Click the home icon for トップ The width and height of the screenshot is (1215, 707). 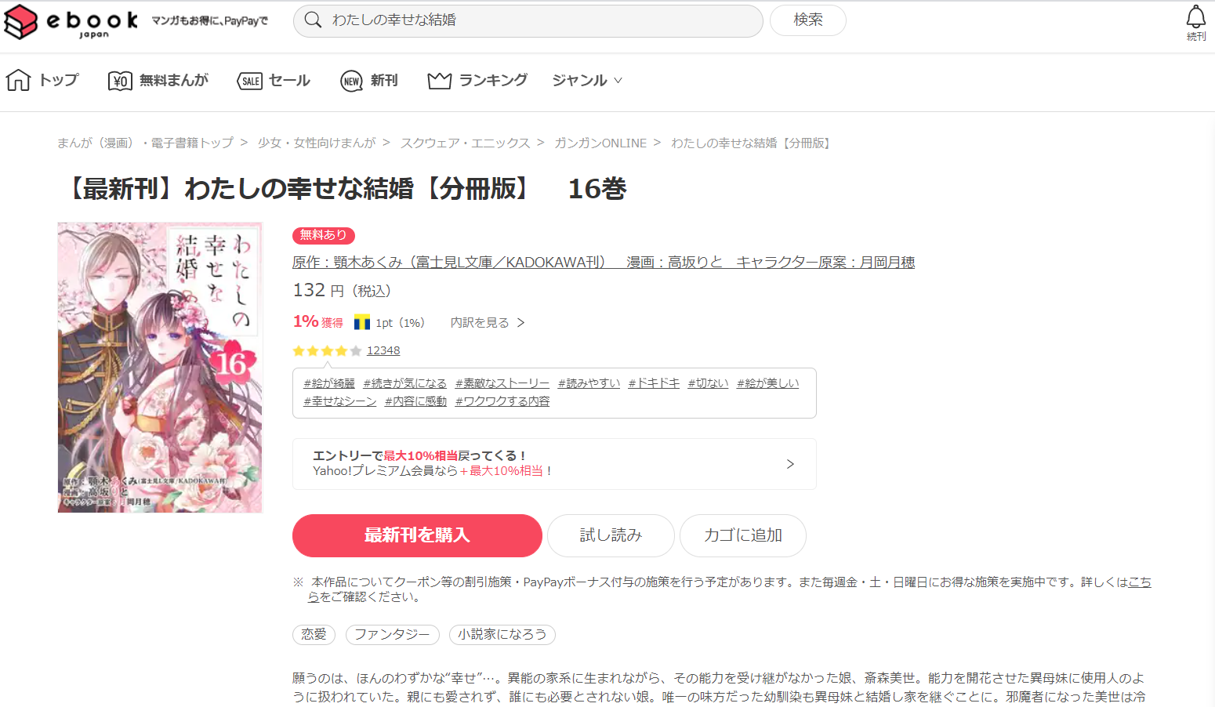click(x=18, y=80)
